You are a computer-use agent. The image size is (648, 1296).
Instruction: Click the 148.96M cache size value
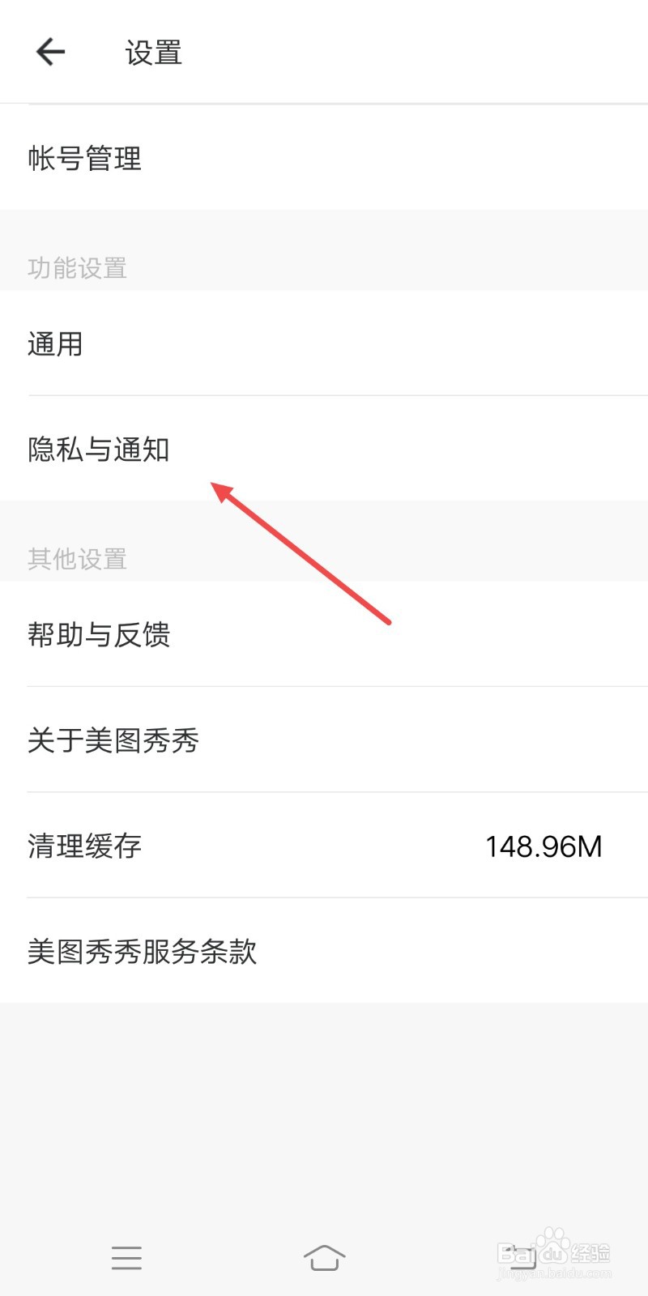(x=544, y=846)
